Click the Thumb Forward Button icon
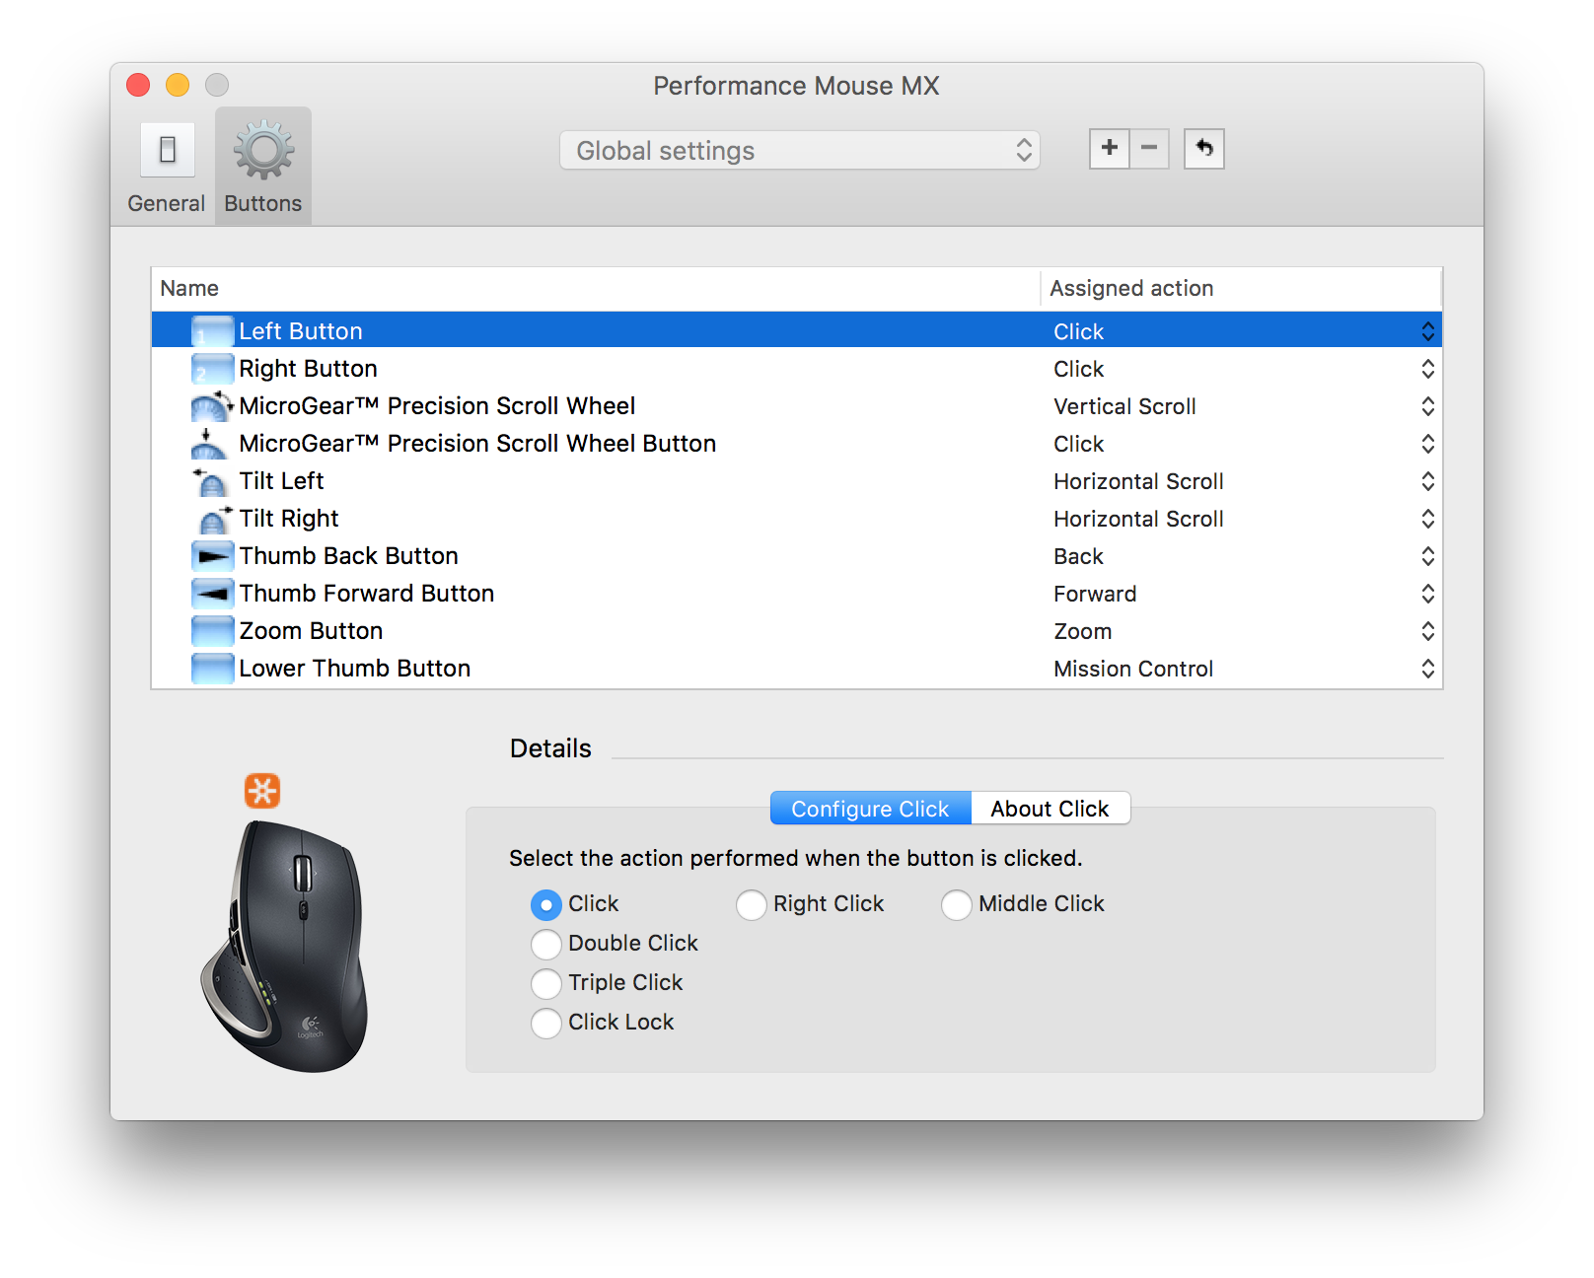 212,594
